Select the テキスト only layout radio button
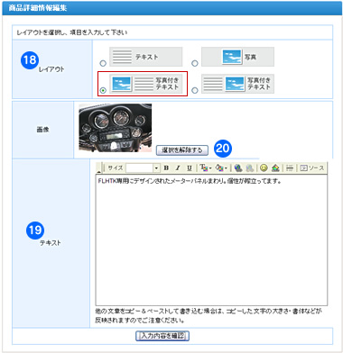The image size is (343, 353). pos(103,63)
